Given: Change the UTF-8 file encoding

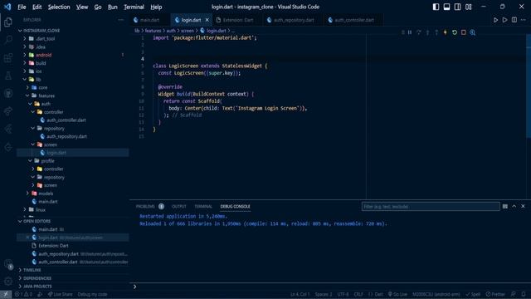Looking at the screenshot, I should coord(343,294).
